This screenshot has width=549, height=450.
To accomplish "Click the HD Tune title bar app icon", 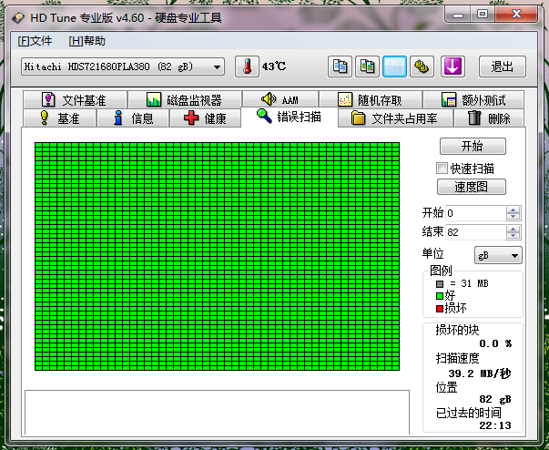I will coord(18,18).
